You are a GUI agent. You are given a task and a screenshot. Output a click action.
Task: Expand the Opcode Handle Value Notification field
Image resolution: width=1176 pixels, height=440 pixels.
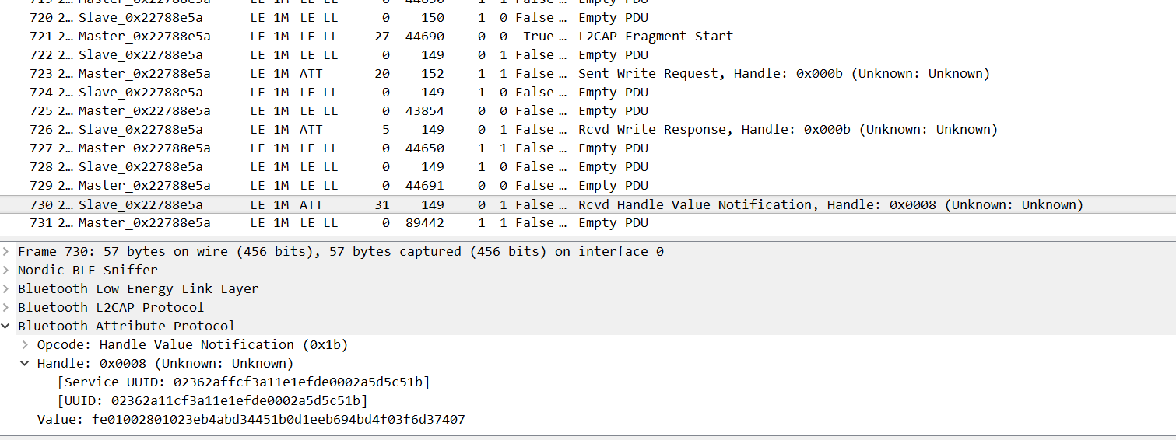coord(26,344)
